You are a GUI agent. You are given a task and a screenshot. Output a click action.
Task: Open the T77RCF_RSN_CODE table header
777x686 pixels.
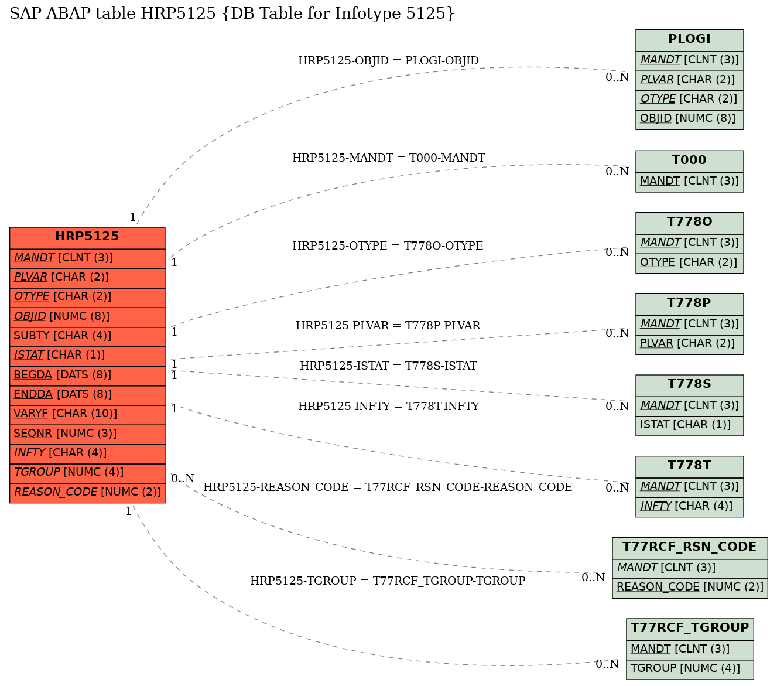pyautogui.click(x=689, y=548)
